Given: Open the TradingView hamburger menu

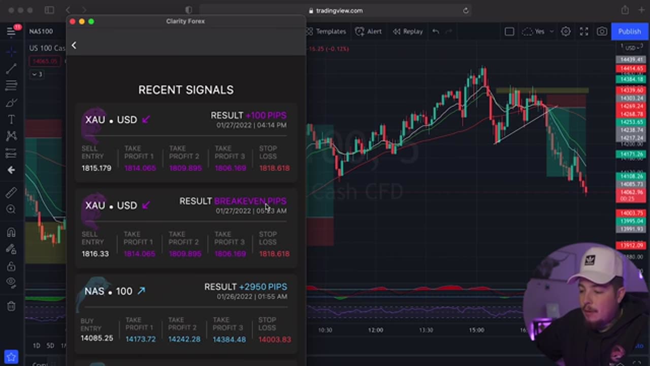Looking at the screenshot, I should (11, 31).
